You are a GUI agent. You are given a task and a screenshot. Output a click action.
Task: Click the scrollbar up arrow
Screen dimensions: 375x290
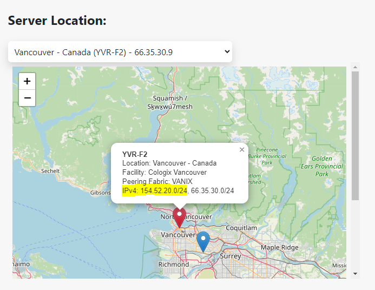tap(355, 67)
